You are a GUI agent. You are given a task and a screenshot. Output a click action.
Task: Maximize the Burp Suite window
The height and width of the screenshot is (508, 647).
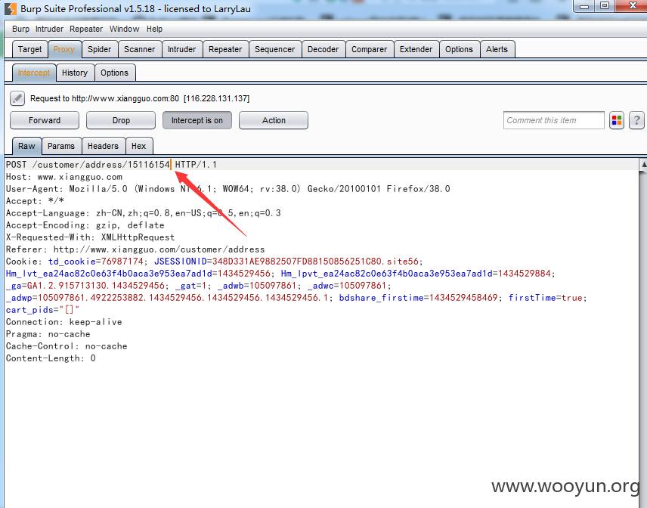coord(605,6)
